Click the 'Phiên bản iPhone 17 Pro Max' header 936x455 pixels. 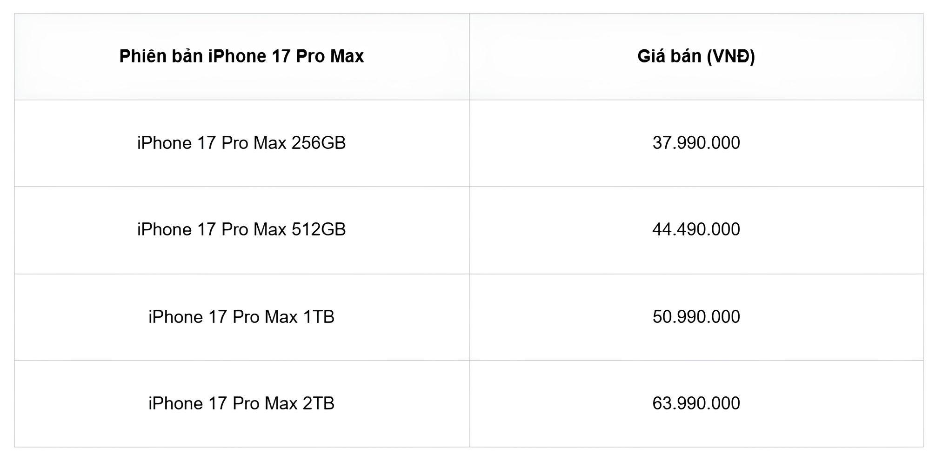point(241,56)
